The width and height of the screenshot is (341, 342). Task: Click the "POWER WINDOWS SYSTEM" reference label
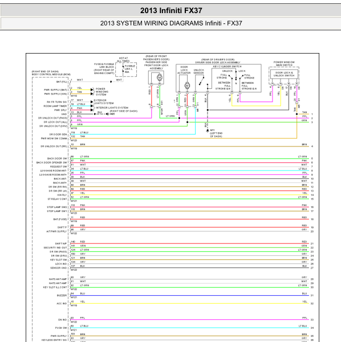tap(102, 92)
